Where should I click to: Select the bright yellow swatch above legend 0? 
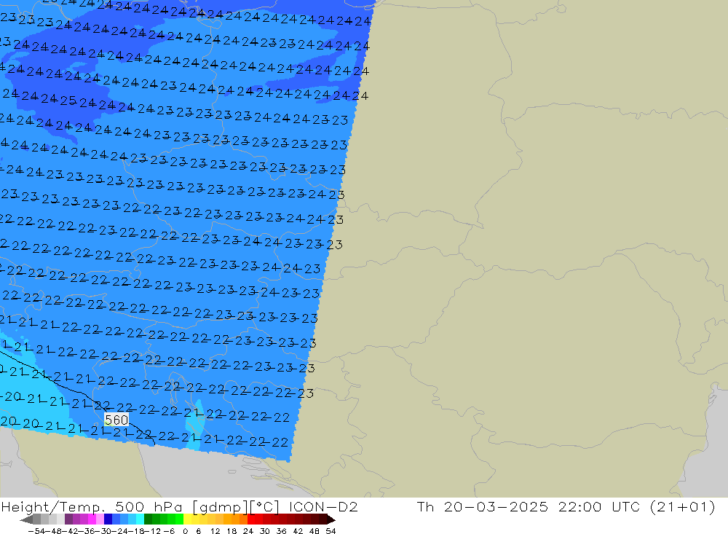[187, 519]
